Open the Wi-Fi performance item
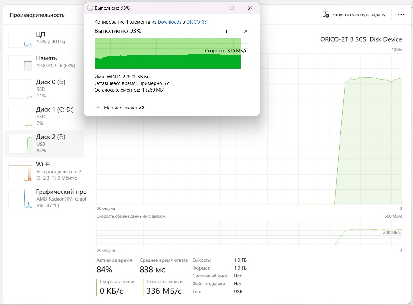The width and height of the screenshot is (413, 305). [45, 171]
